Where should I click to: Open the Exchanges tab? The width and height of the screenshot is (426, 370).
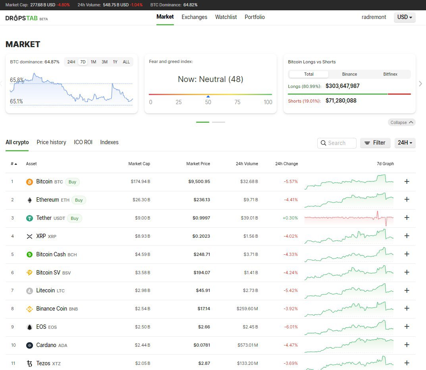[x=194, y=17]
